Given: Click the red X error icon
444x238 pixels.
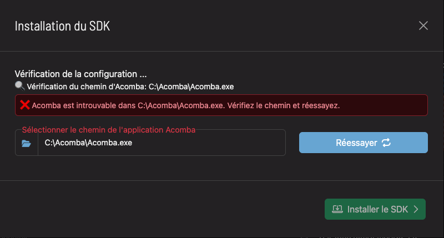Looking at the screenshot, I should 25,105.
